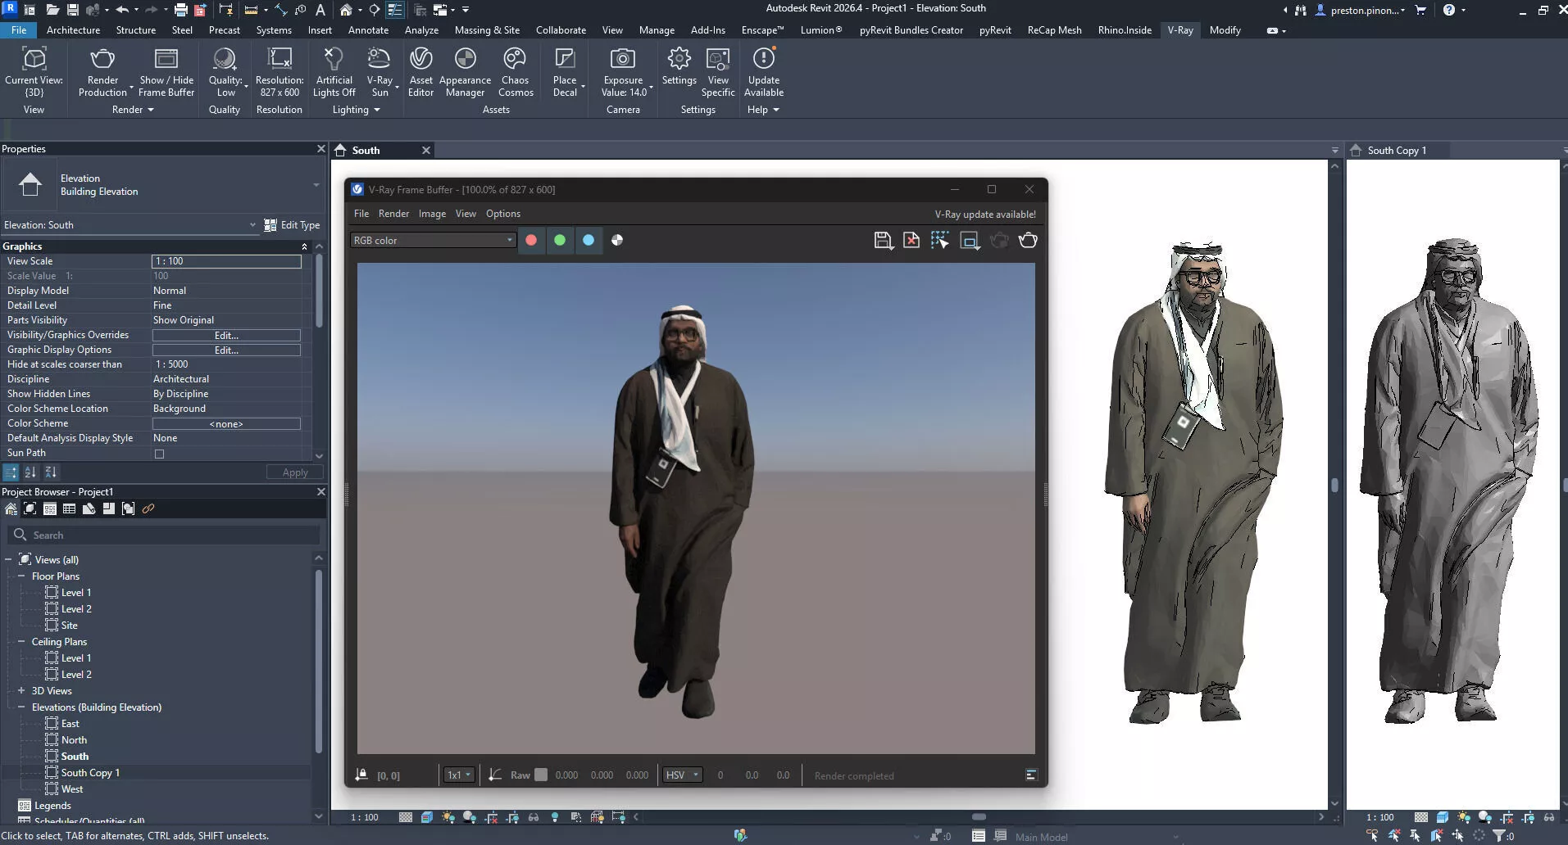Open HSV color mode dropdown
Viewport: 1568px width, 845px height.
click(683, 775)
